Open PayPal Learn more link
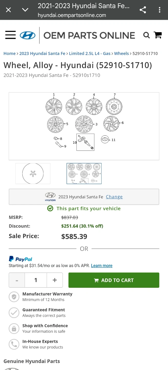This screenshot has height=370, width=168. tap(102, 266)
